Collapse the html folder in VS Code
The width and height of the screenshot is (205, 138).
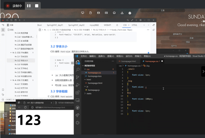[x=85, y=79]
